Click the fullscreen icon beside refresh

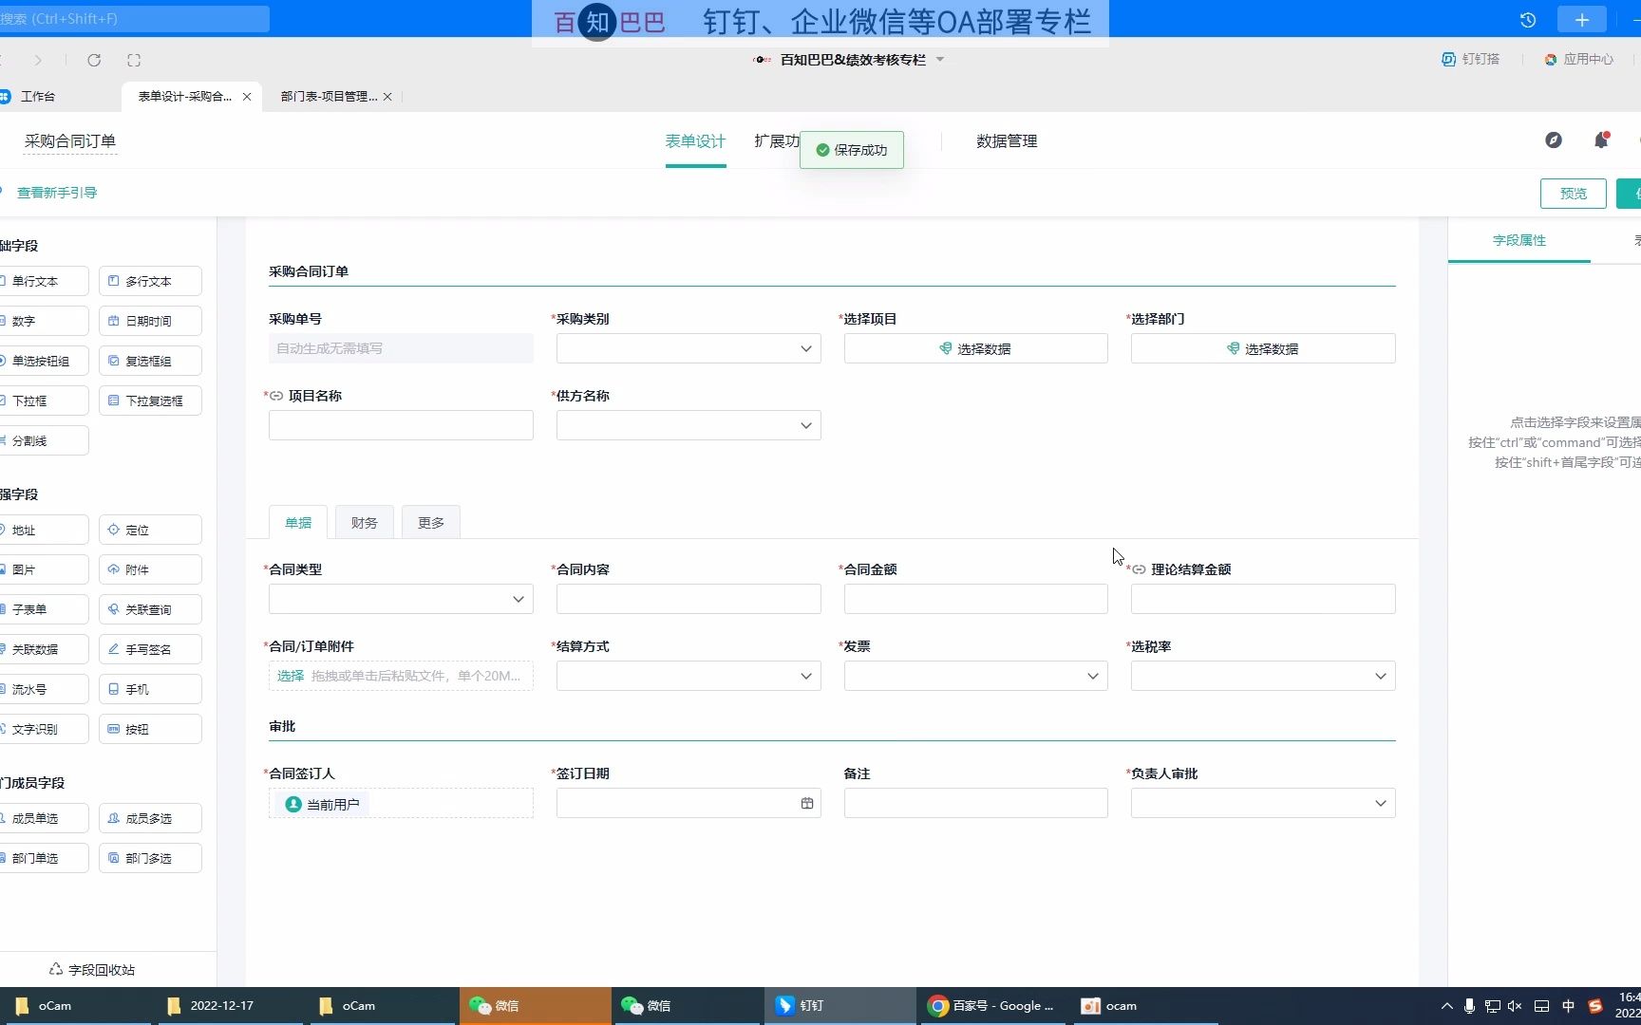point(134,60)
